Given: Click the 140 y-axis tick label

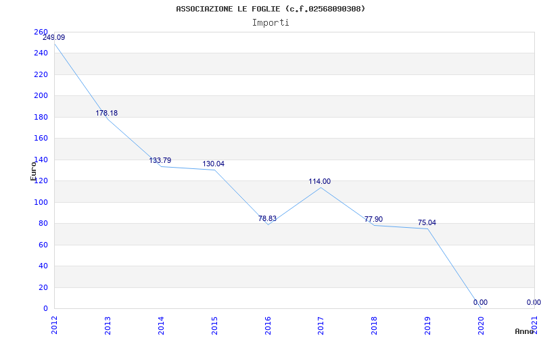Looking at the screenshot, I should coord(41,160).
